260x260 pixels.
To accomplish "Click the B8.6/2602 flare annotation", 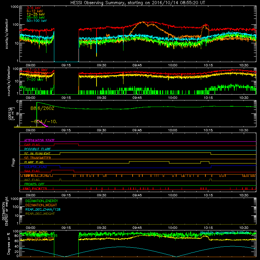I will pyautogui.click(x=42, y=108).
